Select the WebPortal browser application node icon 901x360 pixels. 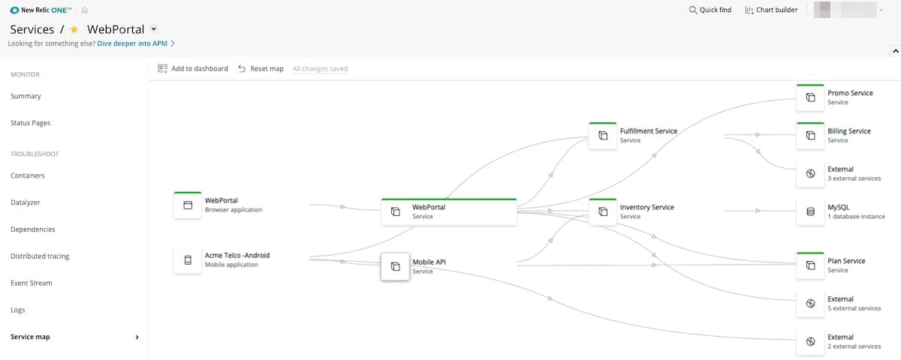tap(188, 205)
